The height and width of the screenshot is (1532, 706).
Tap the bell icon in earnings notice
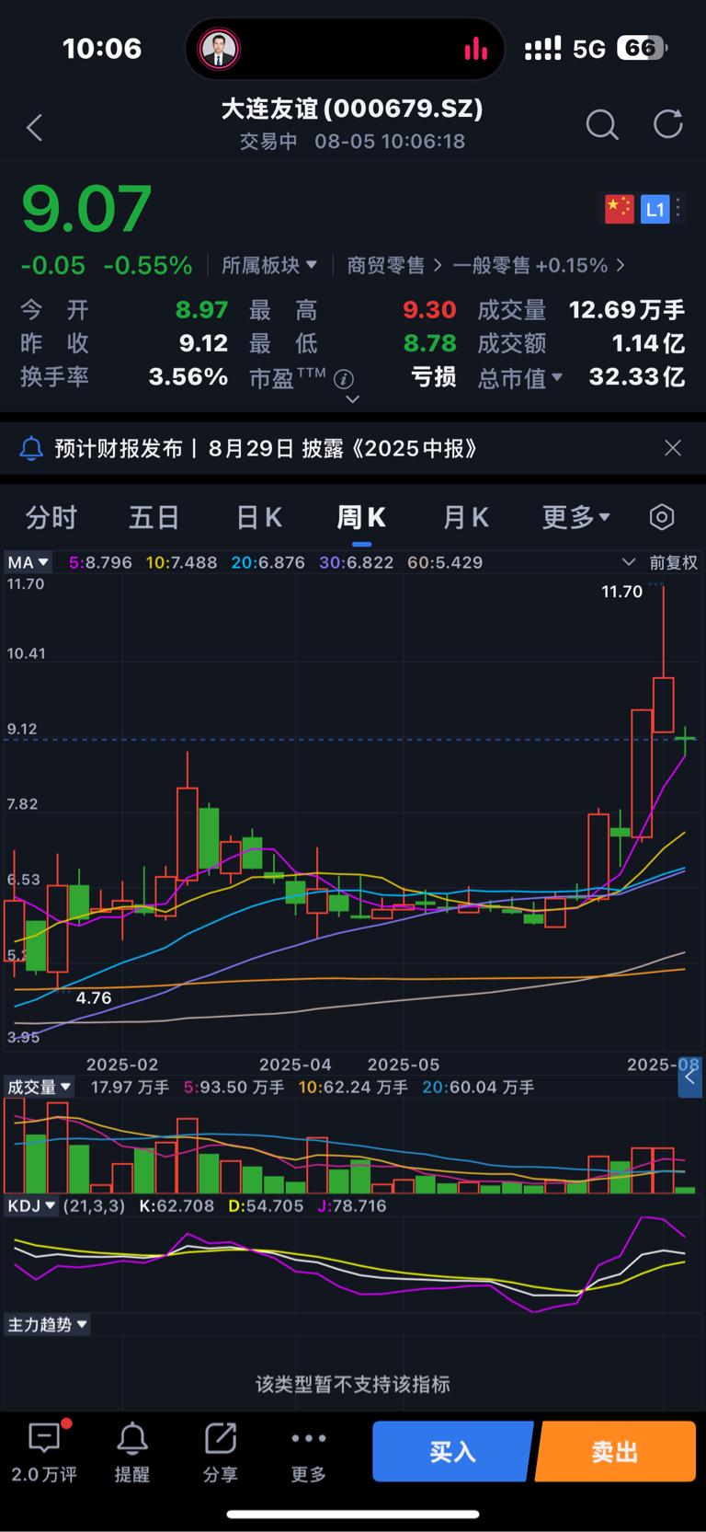[31, 448]
